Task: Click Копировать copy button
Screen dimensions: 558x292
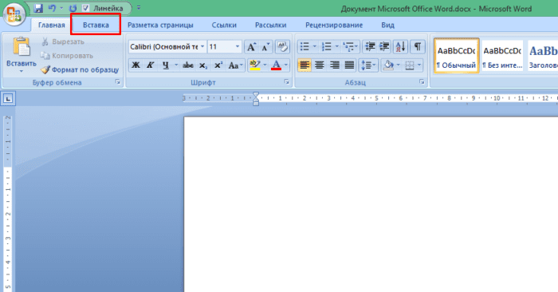Action: (x=66, y=56)
